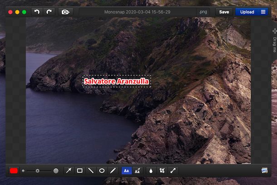Image resolution: width=277 pixels, height=185 pixels.
Task: Select the text with arrow tool
Action: tap(138, 170)
